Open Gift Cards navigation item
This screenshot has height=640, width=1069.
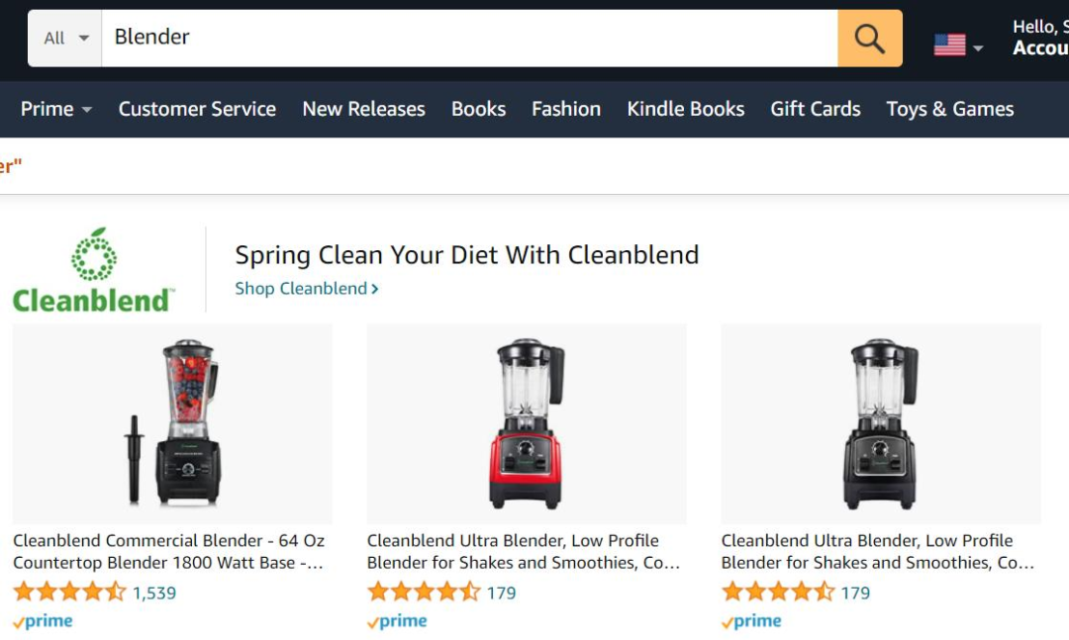[x=816, y=109]
